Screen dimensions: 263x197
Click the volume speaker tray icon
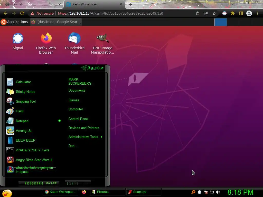tap(218, 192)
